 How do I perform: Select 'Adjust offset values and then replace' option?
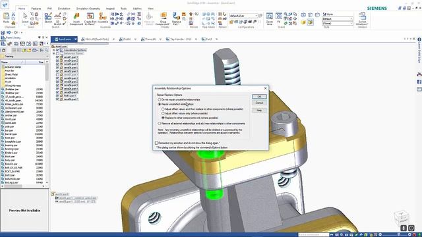click(x=163, y=109)
